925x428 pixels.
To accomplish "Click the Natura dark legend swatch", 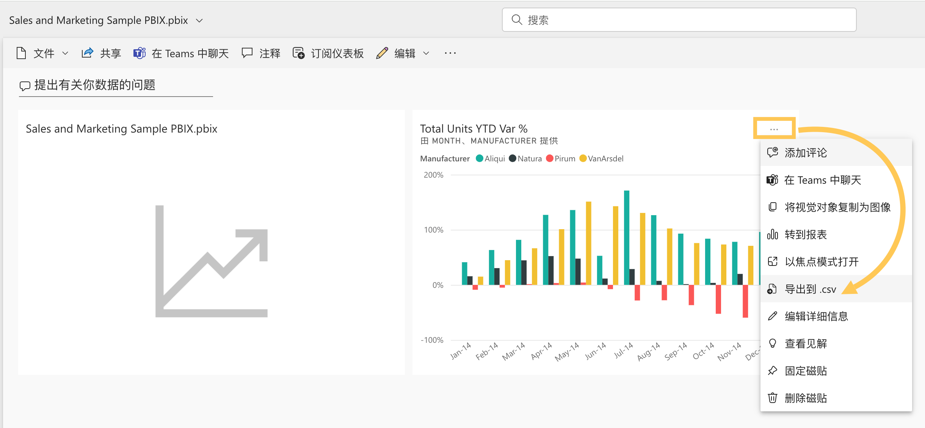I will (513, 158).
